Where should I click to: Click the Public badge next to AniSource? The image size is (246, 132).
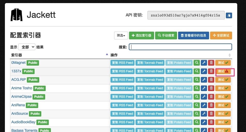click(35, 114)
